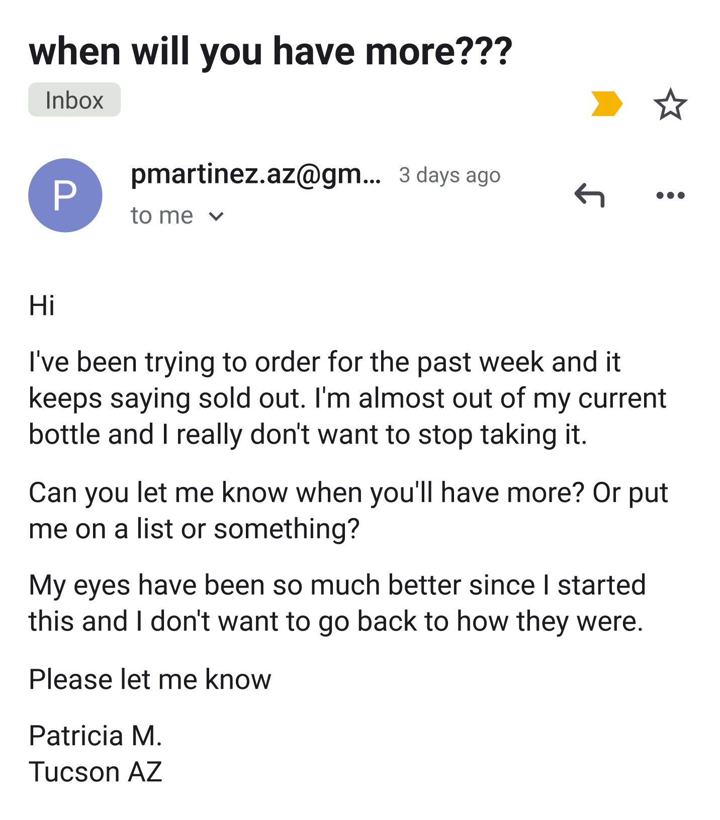Click the line 'keeps saying sold out'
The image size is (720, 820).
[347, 398]
